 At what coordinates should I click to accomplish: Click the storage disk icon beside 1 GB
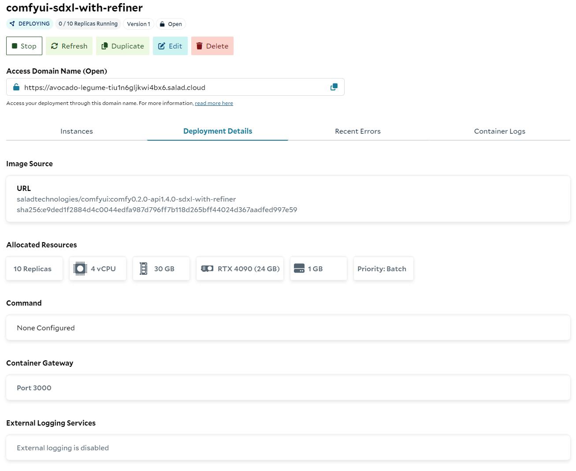point(299,269)
